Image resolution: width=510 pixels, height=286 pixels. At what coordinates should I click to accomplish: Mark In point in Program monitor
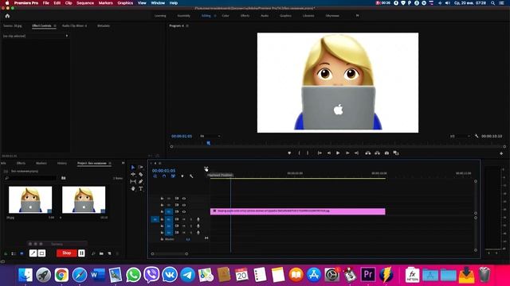coord(299,153)
